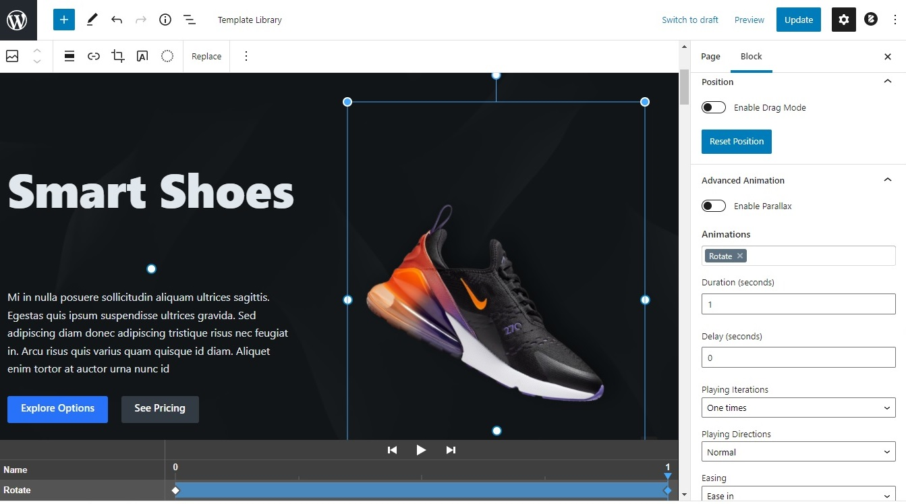Collapse the Advanced Animation section
The height and width of the screenshot is (504, 906).
887,179
